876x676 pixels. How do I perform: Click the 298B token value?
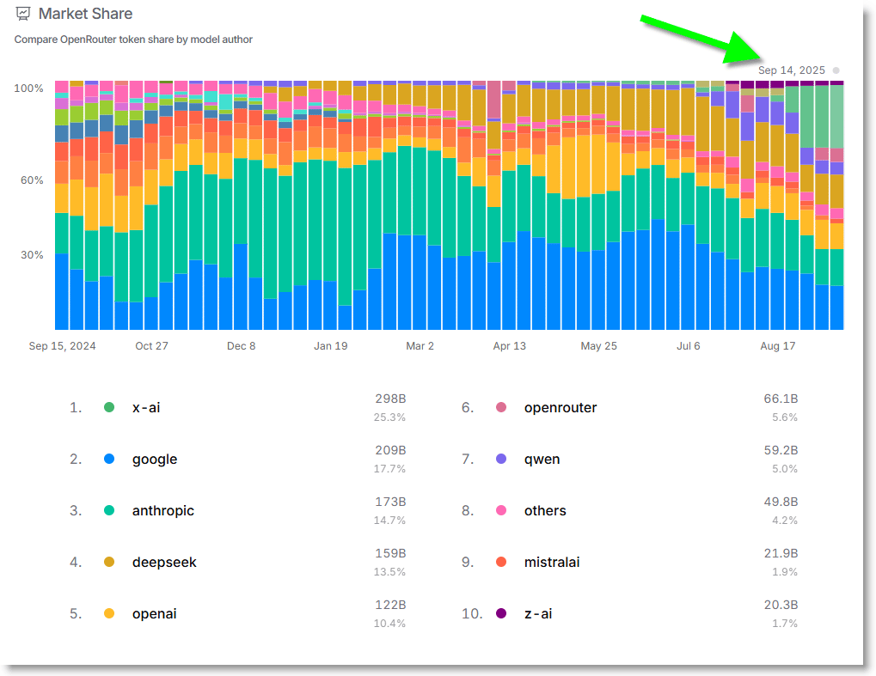tap(390, 399)
